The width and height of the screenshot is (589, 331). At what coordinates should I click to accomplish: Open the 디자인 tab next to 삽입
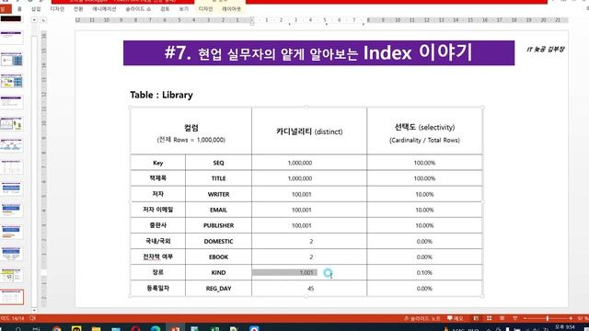[57, 8]
